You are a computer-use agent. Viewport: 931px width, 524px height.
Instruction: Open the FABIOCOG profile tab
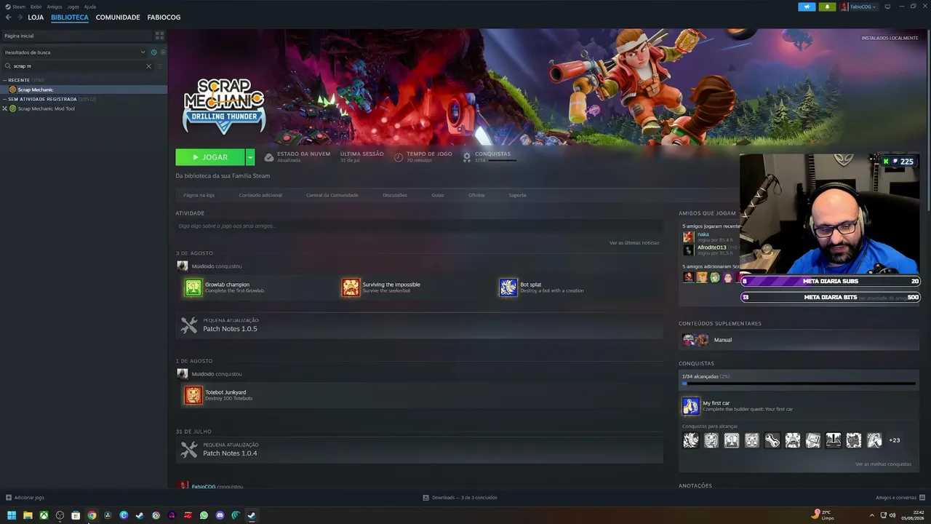[x=164, y=17]
